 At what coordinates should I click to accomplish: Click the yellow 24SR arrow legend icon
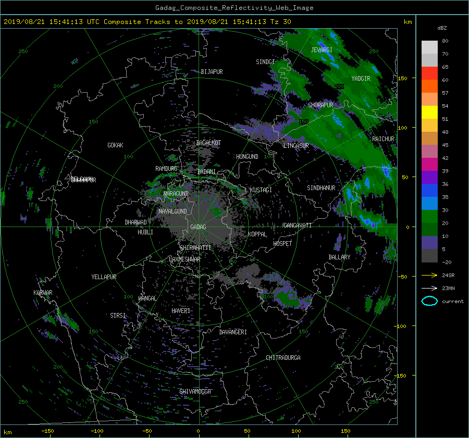point(429,275)
